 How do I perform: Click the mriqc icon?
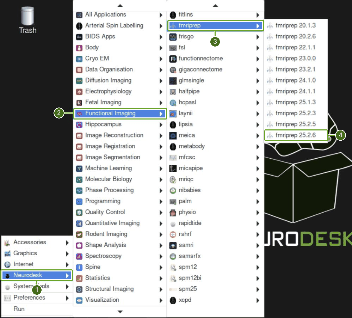pyautogui.click(x=173, y=180)
